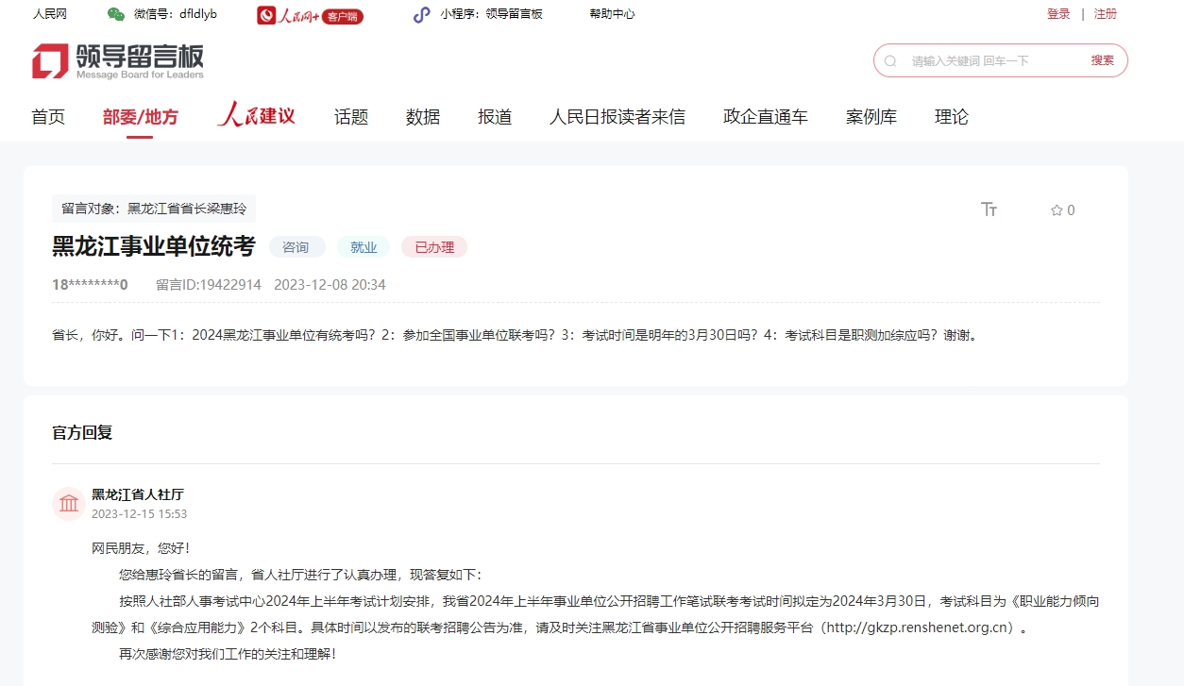
Task: Click the 注册 link
Action: [1105, 14]
